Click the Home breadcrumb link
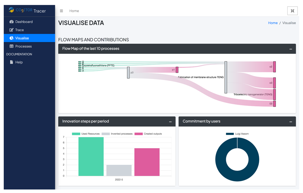 (x=273, y=23)
